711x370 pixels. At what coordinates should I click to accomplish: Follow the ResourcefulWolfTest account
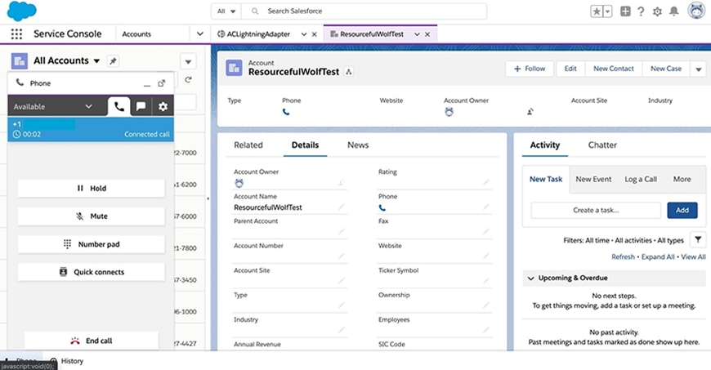[530, 69]
